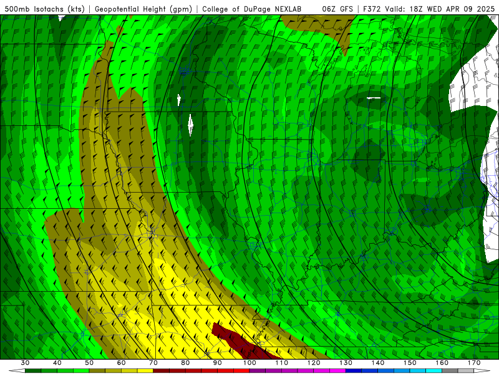Click the '06Z GFS' model run label

tap(337, 9)
